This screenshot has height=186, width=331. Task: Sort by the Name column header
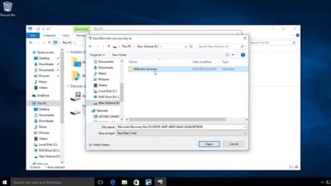click(133, 62)
